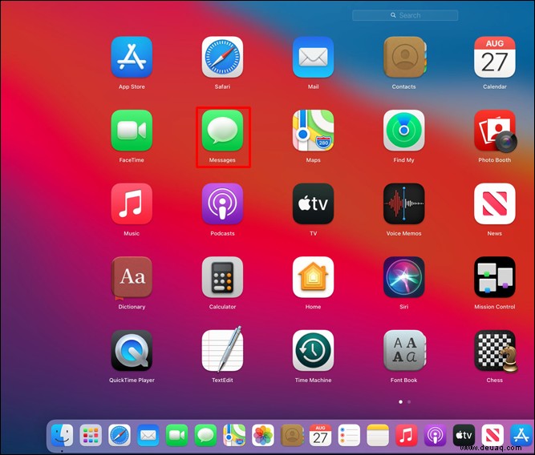Viewport: 535px width, 455px height.
Task: Open Contacts from the Dock
Action: [292, 435]
